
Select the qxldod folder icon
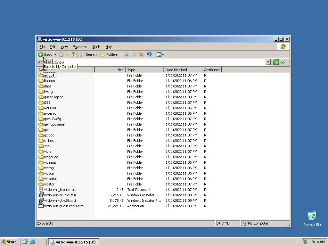coord(41,135)
